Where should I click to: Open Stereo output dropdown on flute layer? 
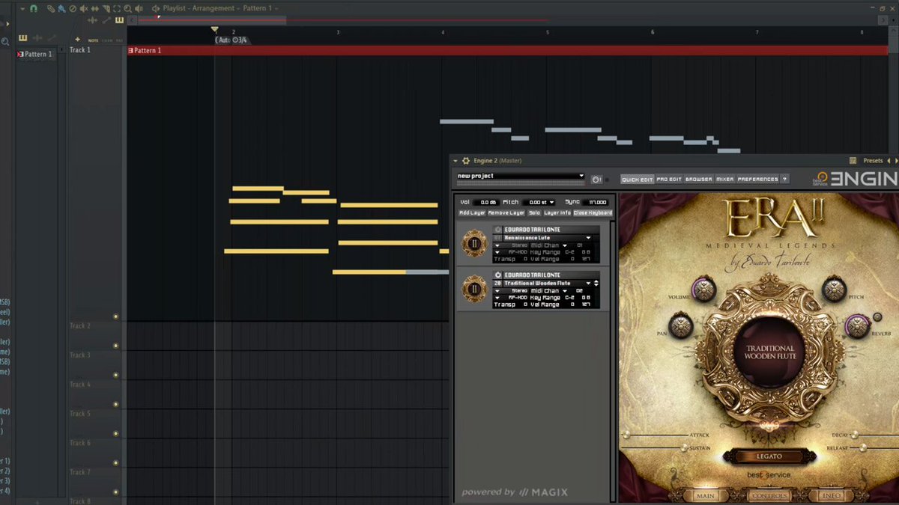[497, 291]
